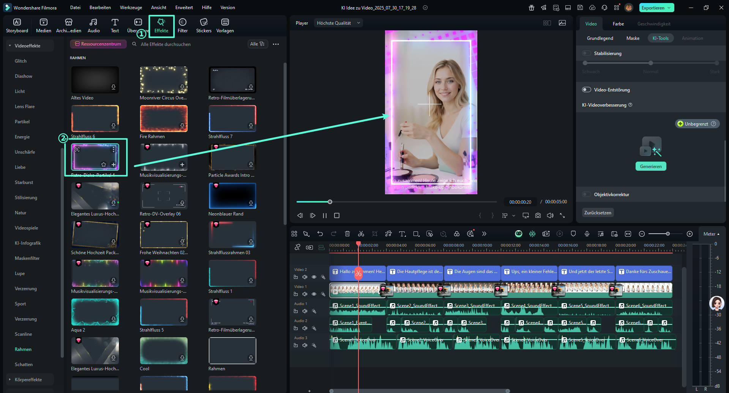Record voiceover with microphone icon
The image size is (729, 393).
587,234
